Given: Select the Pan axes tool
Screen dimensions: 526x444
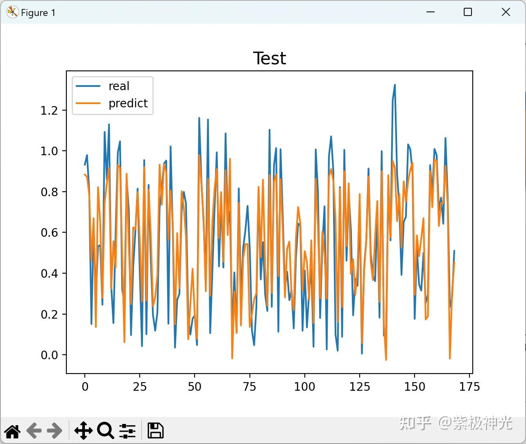Looking at the screenshot, I should (x=83, y=431).
